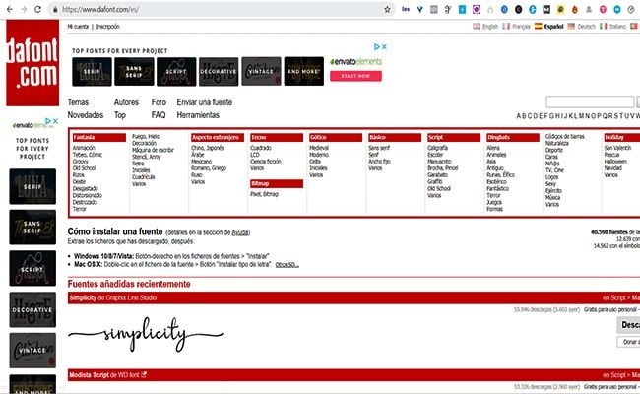Click the AdChoices triangle on top banner
The height and width of the screenshot is (394, 640).
[x=377, y=47]
